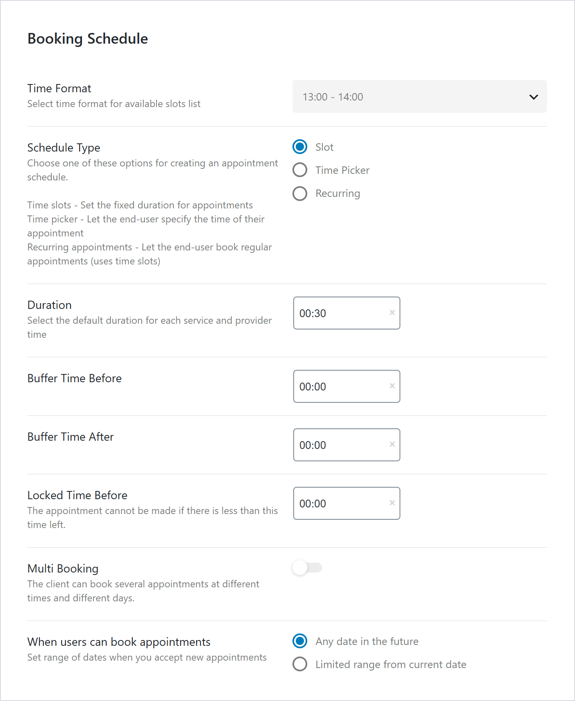Click the Time Format setting label
The width and height of the screenshot is (575, 701).
(x=59, y=89)
